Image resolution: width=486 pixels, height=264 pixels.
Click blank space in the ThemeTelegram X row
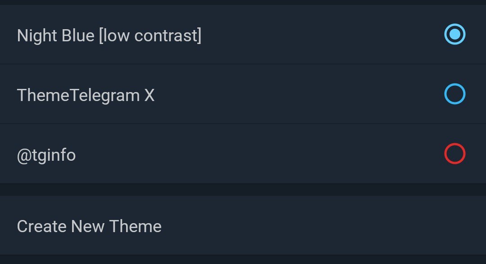[x=293, y=94]
